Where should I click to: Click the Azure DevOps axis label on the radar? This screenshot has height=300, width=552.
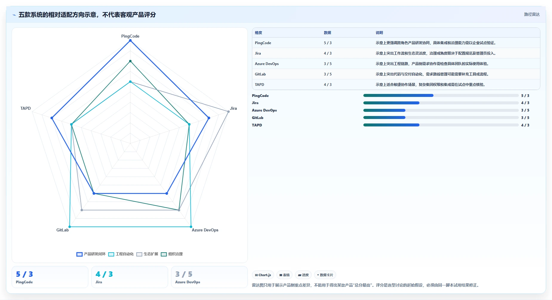[x=205, y=230]
